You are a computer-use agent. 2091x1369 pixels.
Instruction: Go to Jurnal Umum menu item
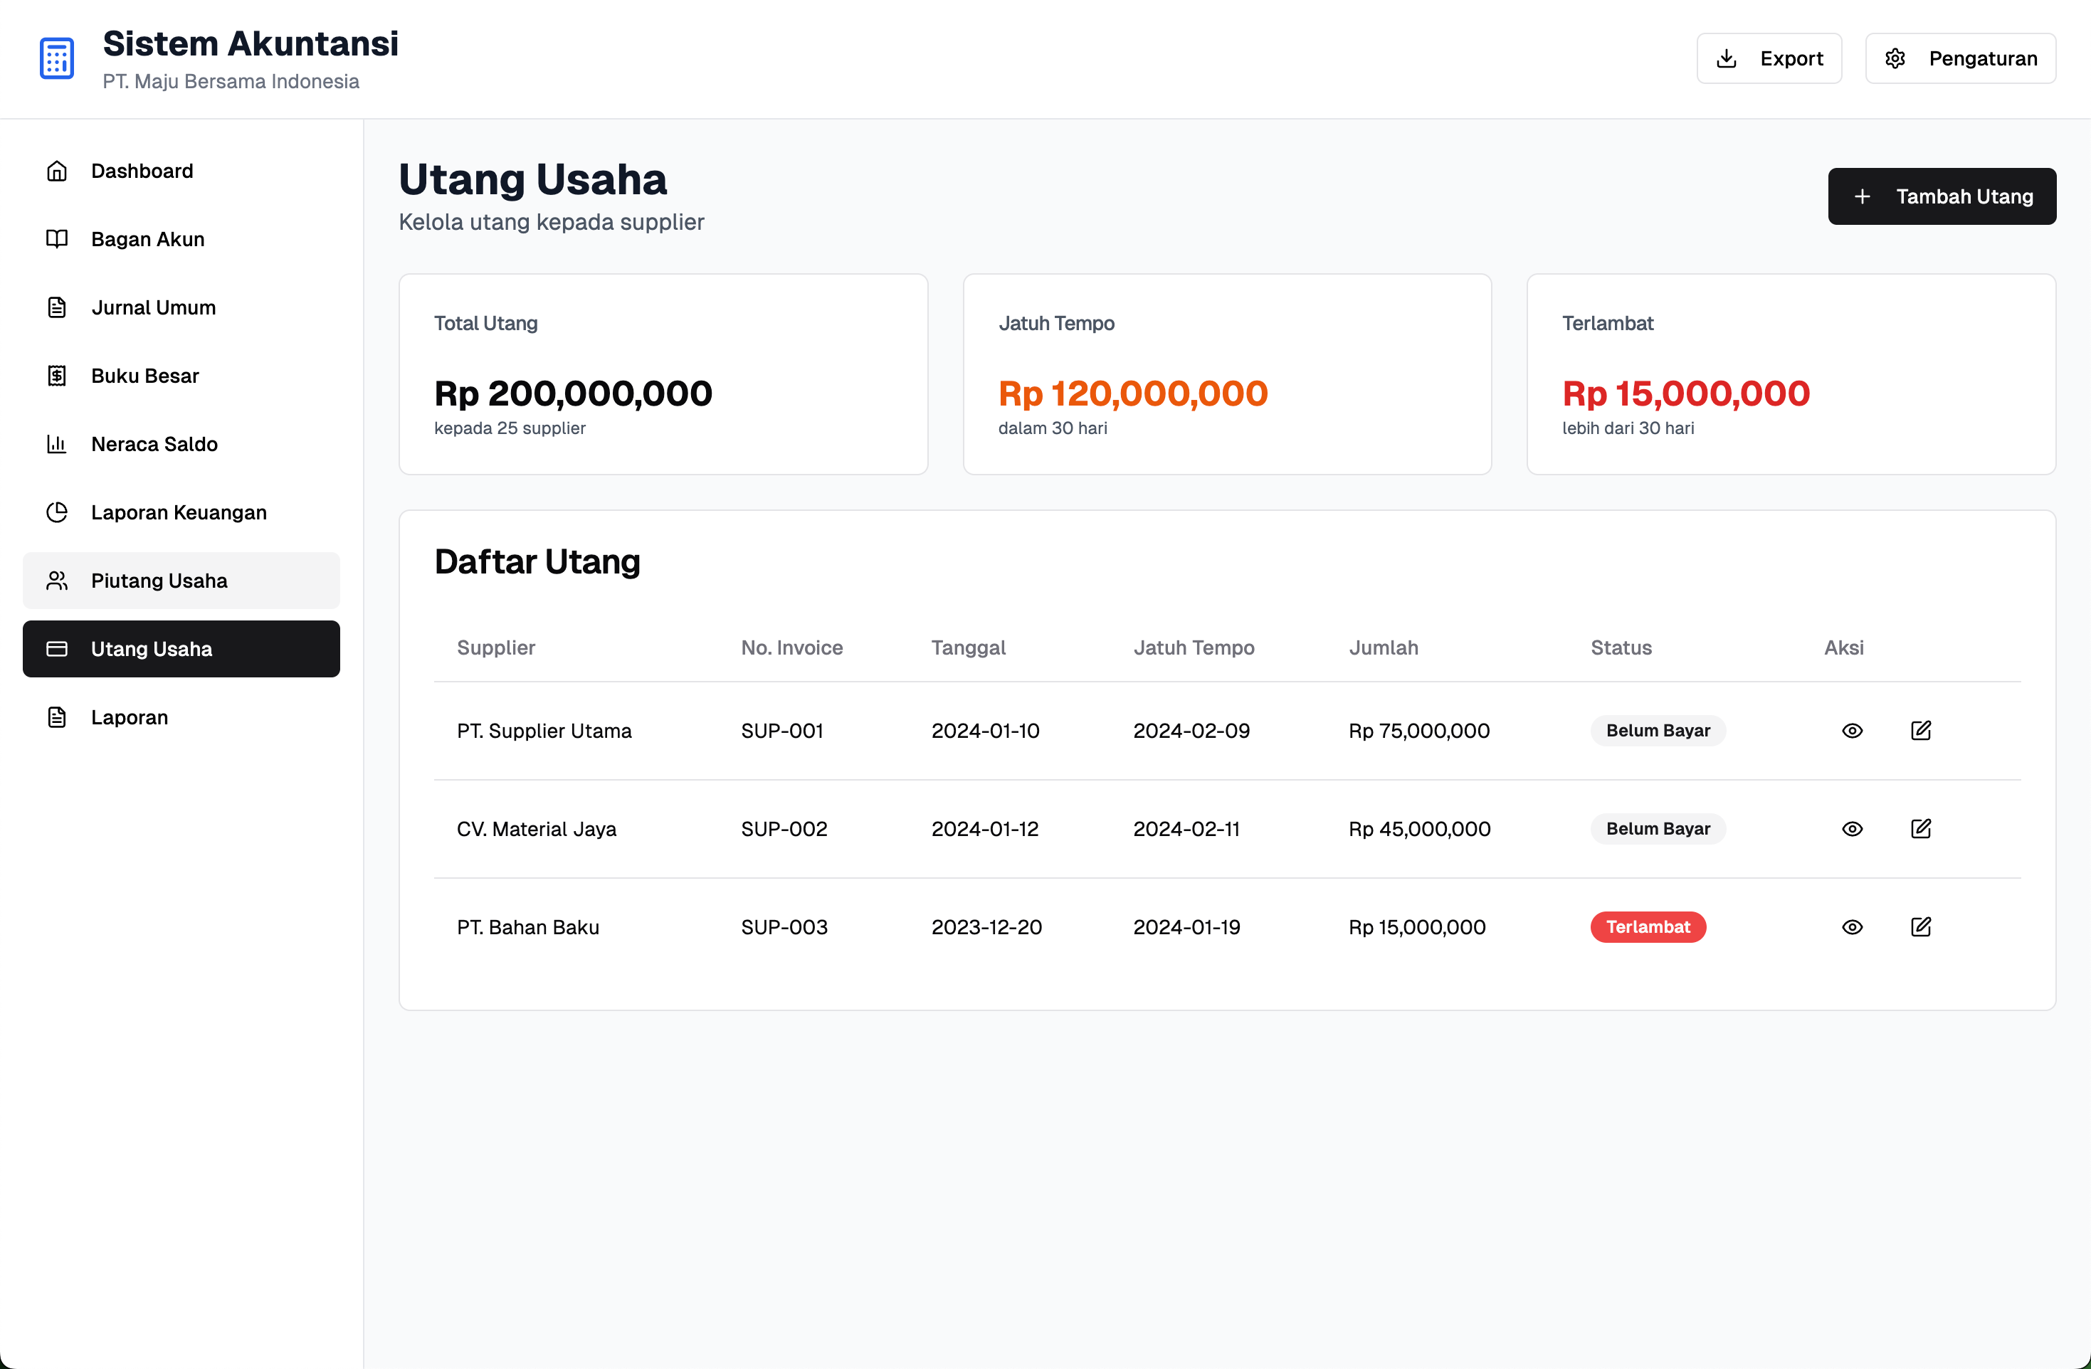[181, 307]
